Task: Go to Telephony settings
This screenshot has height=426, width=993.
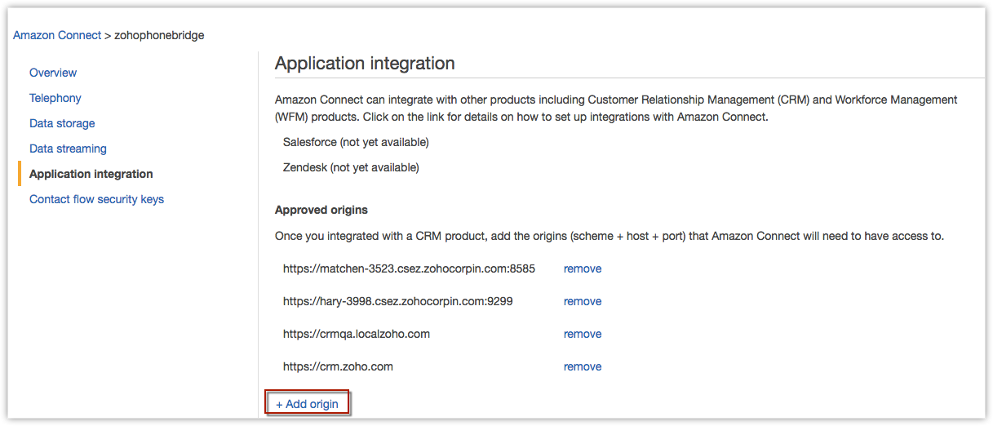Action: [x=55, y=98]
